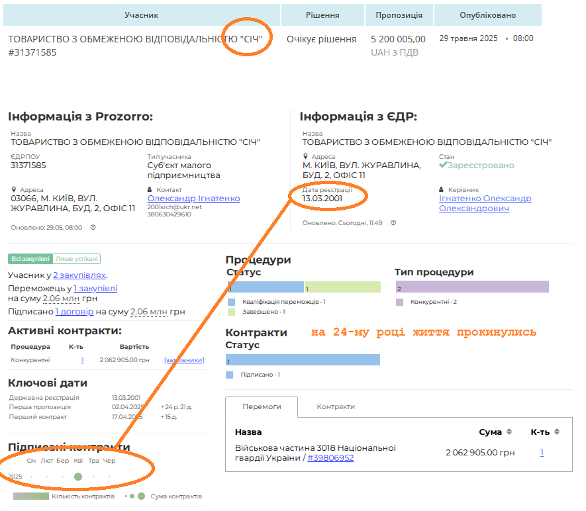Sort wins table by Сума column

point(509,432)
